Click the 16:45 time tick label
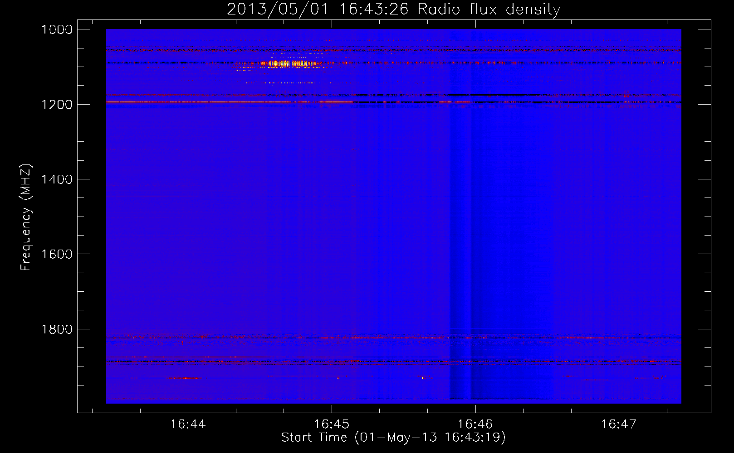This screenshot has height=453, width=734. point(332,424)
